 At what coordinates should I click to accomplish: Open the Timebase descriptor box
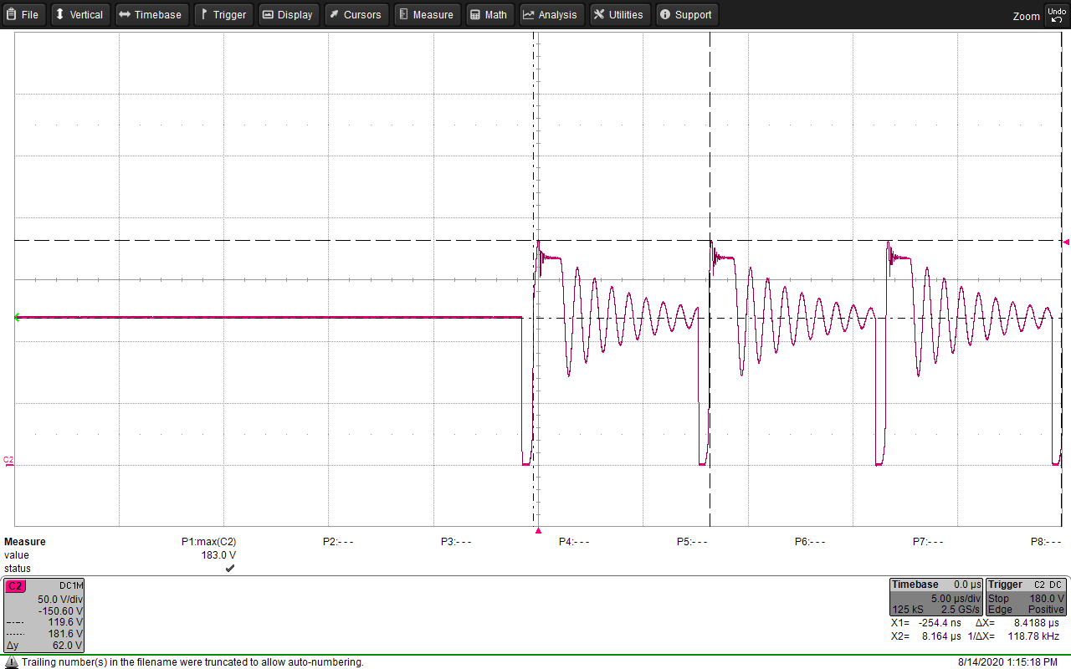click(x=935, y=597)
